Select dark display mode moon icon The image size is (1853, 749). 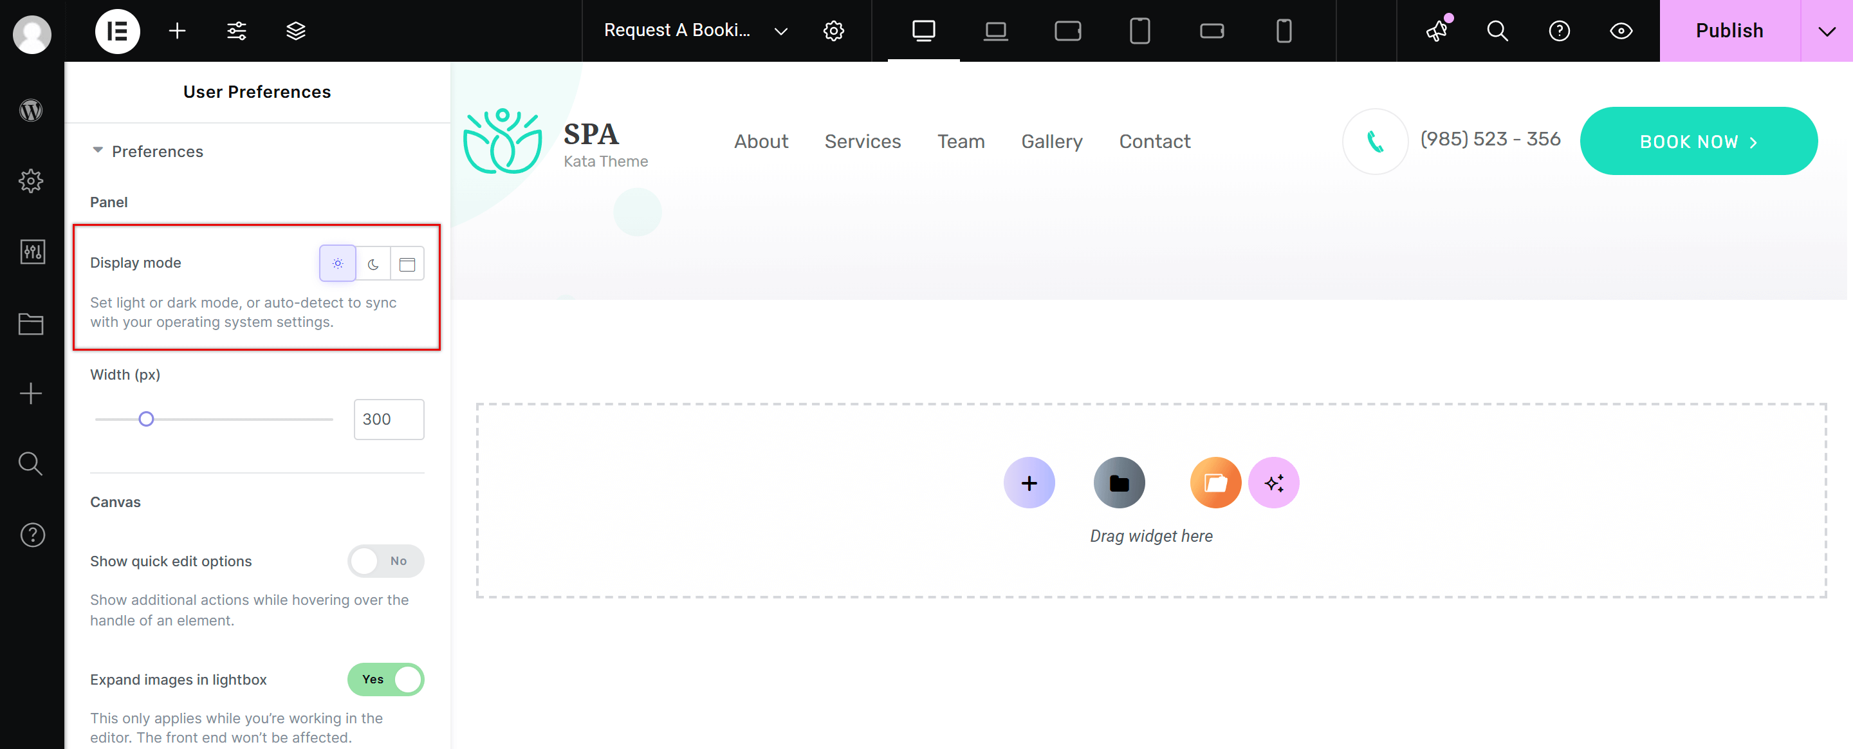coord(373,264)
